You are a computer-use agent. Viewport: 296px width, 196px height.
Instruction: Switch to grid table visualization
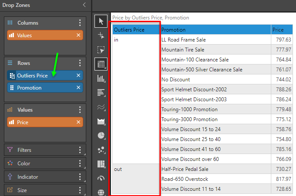coord(101,64)
